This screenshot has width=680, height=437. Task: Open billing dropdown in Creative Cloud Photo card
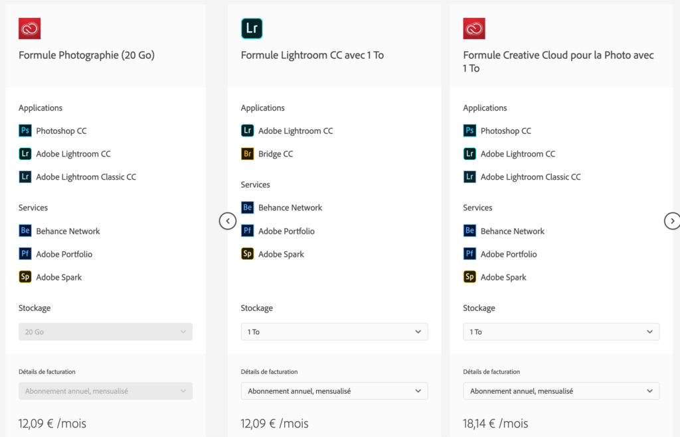(x=561, y=391)
